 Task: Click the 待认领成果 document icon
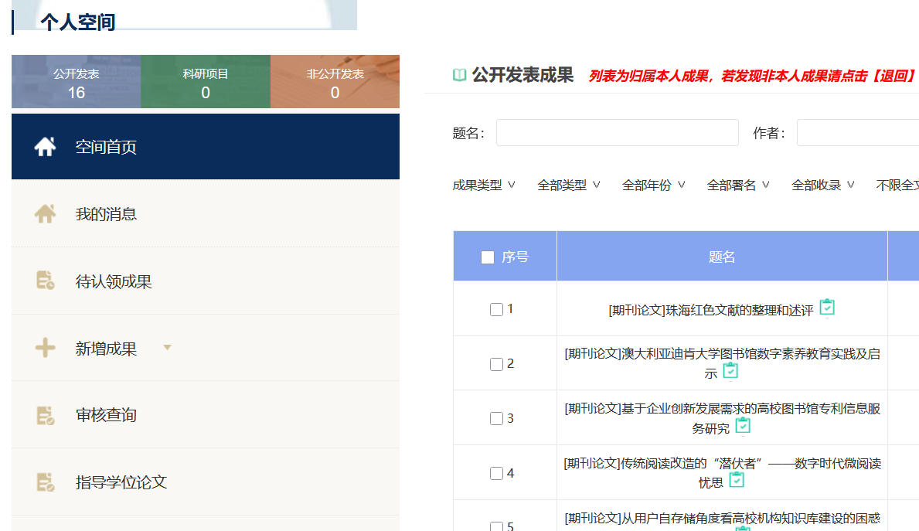[x=45, y=281]
